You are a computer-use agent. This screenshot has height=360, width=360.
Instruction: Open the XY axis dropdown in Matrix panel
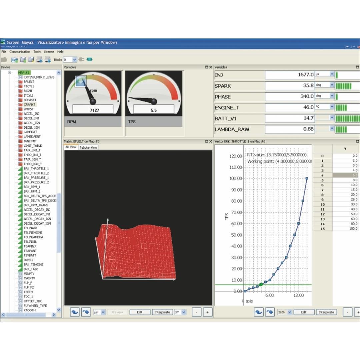(x=184, y=312)
